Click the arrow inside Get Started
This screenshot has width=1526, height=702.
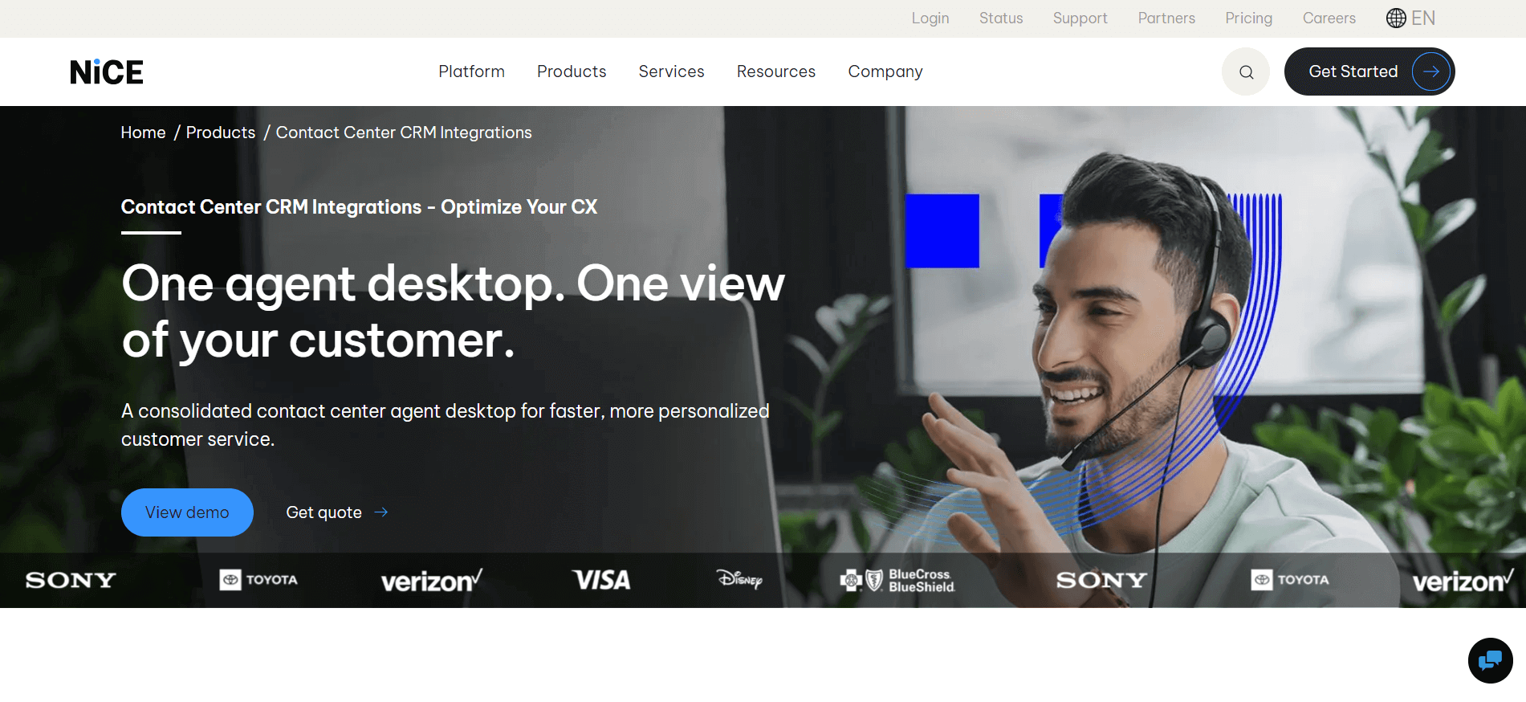pos(1430,71)
